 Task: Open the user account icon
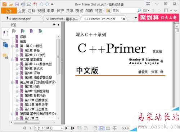[166, 11]
